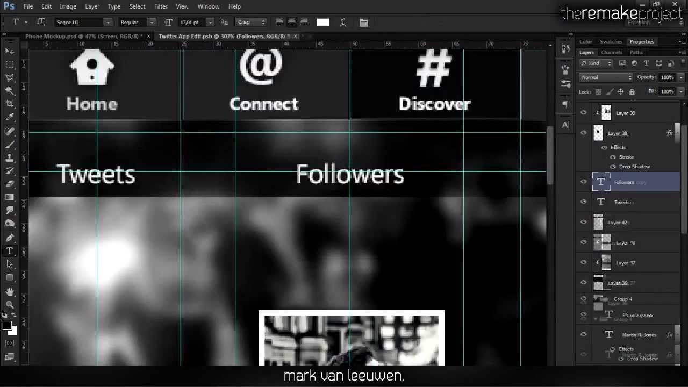Open the Fill slider dropdown
Screen dimensions: 688x387
click(x=681, y=91)
